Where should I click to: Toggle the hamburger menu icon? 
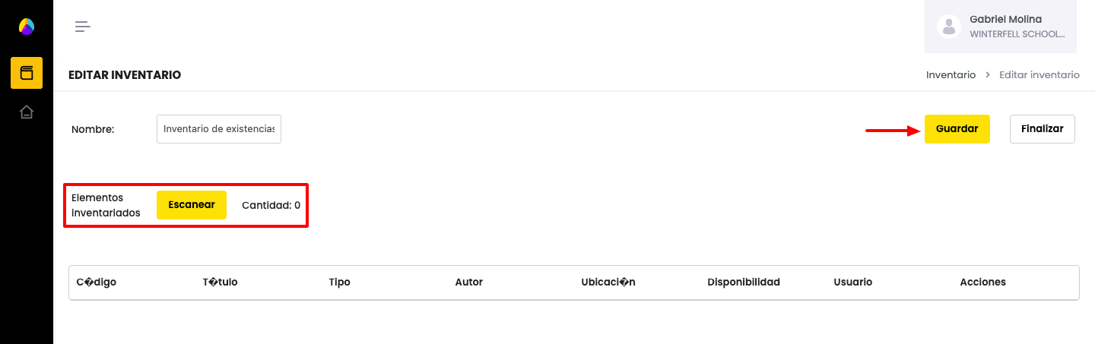(83, 27)
